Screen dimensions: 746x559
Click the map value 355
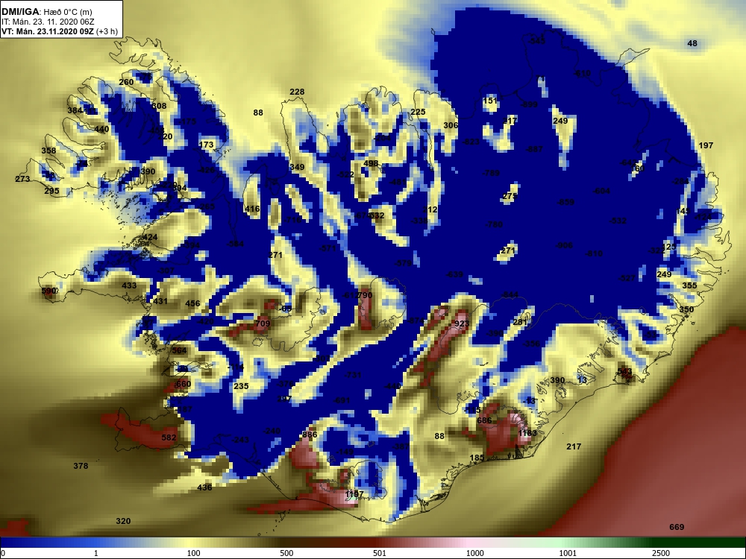point(689,285)
